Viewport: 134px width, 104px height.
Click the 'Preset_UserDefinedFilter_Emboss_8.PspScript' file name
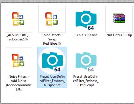(x=86, y=81)
